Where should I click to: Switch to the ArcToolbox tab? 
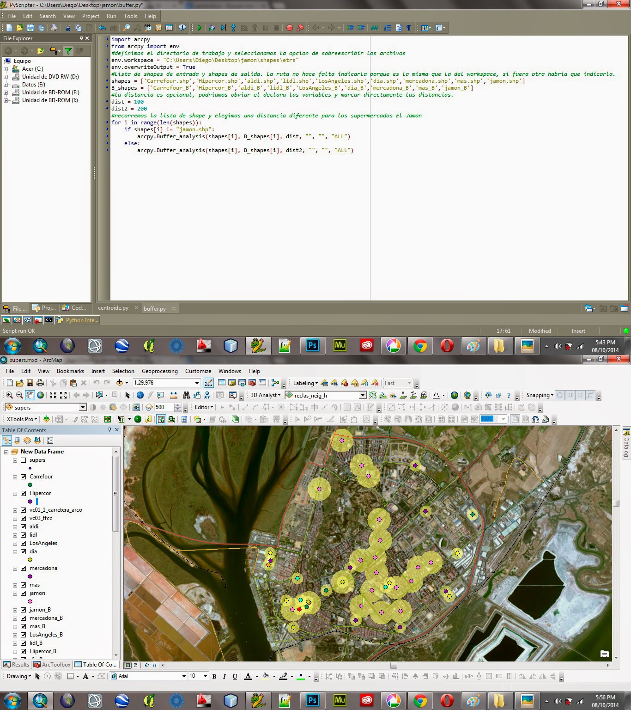[53, 665]
